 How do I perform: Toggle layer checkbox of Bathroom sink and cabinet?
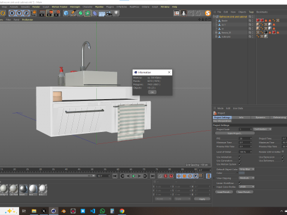point(250,17)
